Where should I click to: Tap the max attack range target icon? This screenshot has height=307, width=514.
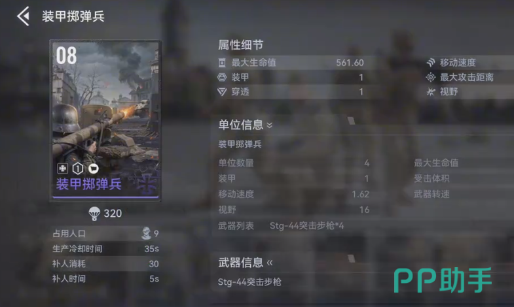click(x=431, y=77)
